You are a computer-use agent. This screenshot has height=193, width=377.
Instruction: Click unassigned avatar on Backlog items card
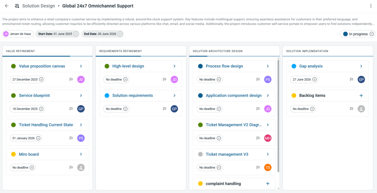tap(362, 109)
